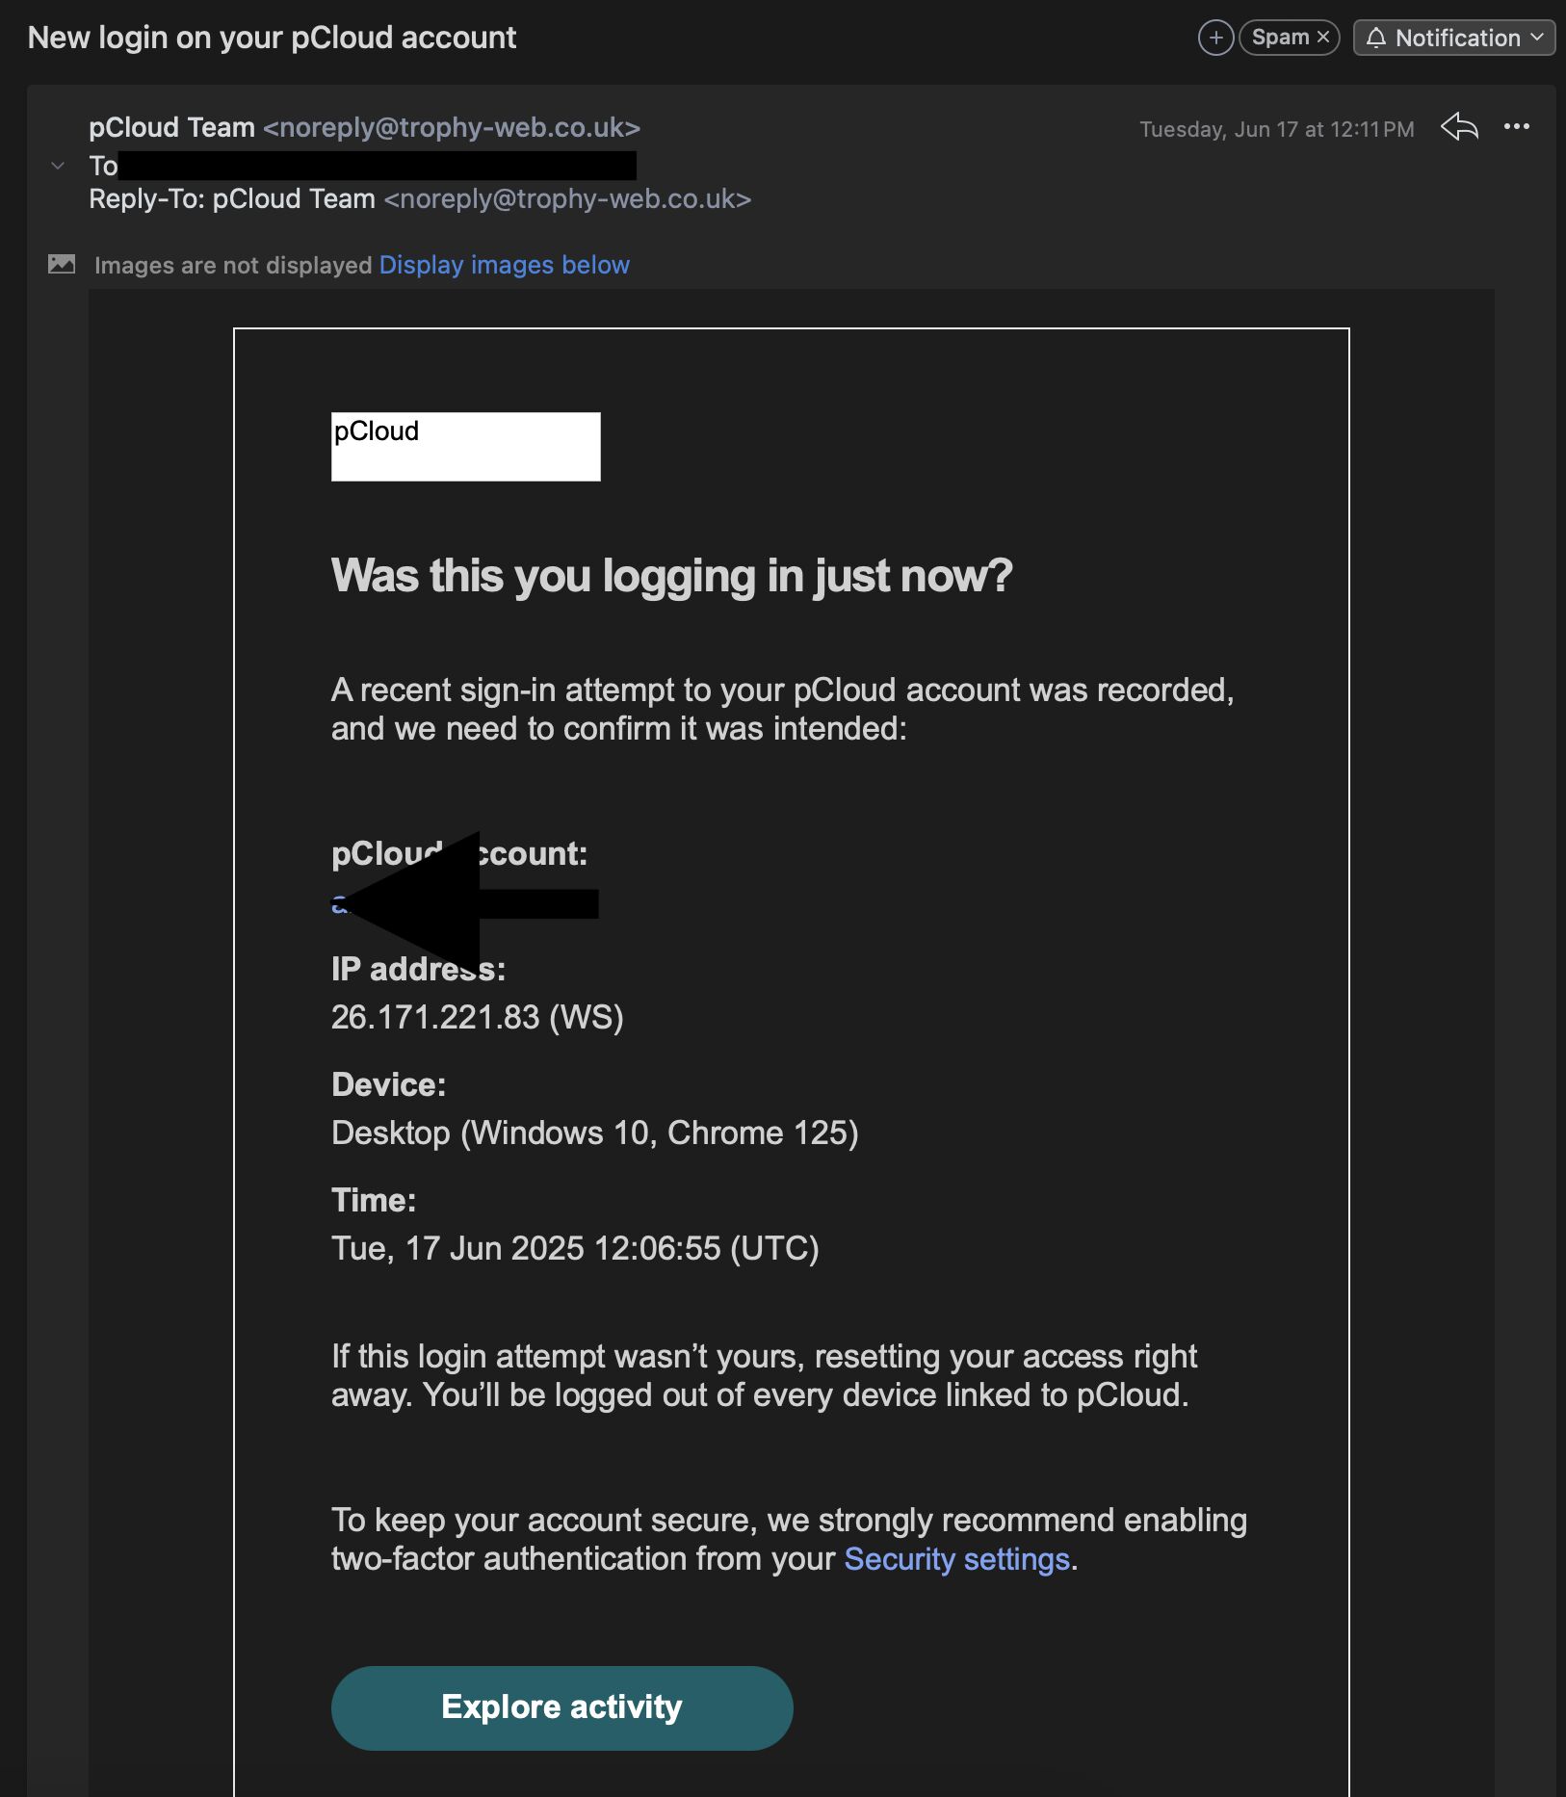
Task: Click the Spam label tag text
Action: pos(1280,38)
